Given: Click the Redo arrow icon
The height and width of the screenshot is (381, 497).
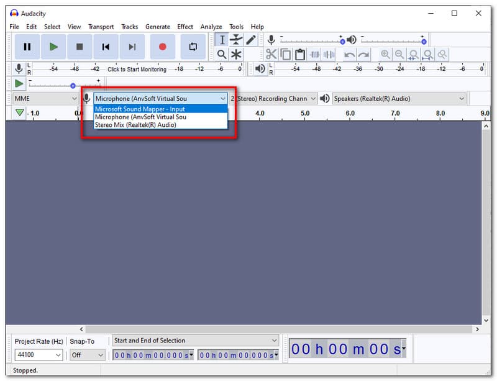Looking at the screenshot, I should point(363,55).
